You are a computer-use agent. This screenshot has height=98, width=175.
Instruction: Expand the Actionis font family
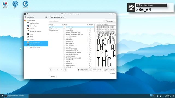pyautogui.click(x=65, y=29)
